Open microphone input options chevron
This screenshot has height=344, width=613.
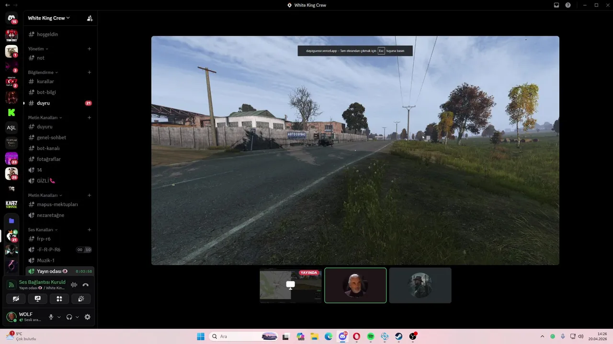[59, 317]
